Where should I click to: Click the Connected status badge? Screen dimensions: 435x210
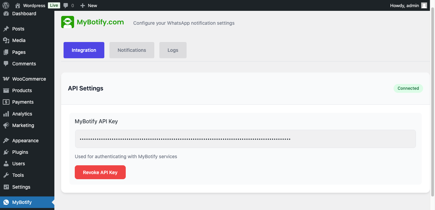point(408,88)
